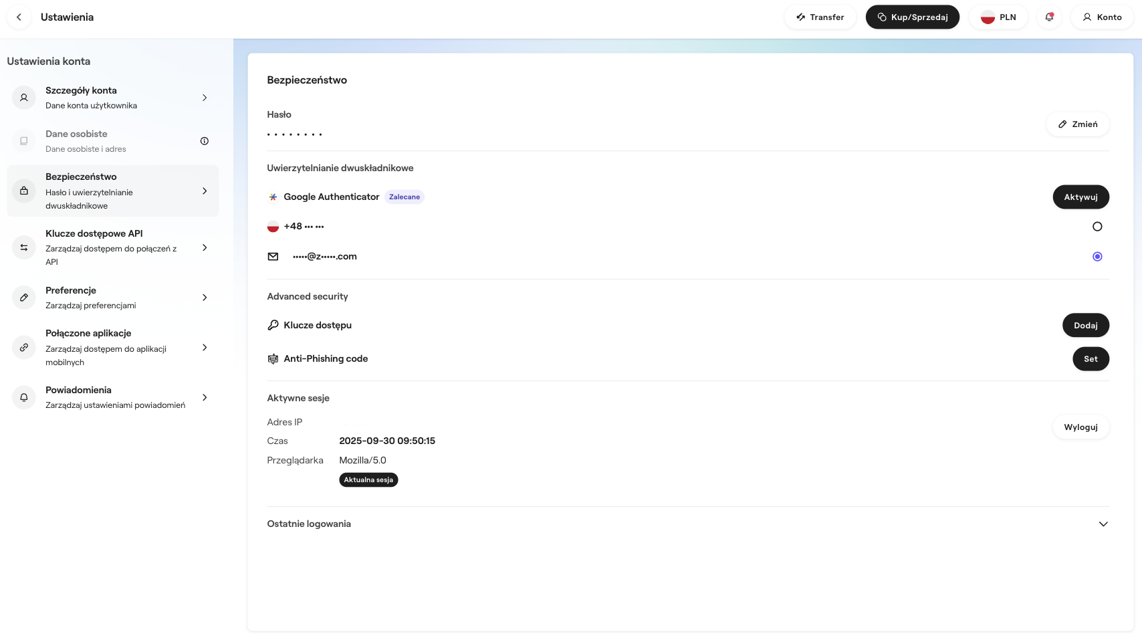Screen dimensions: 1142x640
Task: Click the back arrow next to Ustawienia
Action: click(19, 17)
